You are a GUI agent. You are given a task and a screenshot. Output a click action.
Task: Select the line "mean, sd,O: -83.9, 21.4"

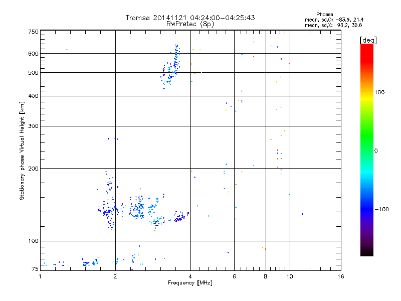pos(334,20)
